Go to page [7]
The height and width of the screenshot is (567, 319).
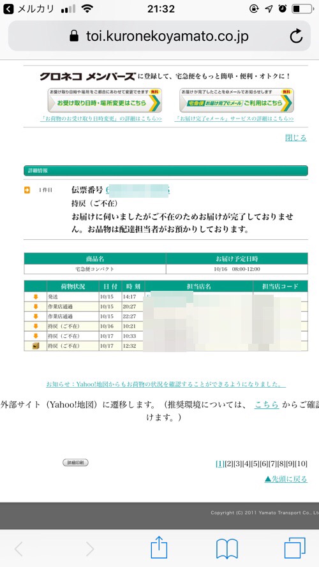(x=272, y=464)
